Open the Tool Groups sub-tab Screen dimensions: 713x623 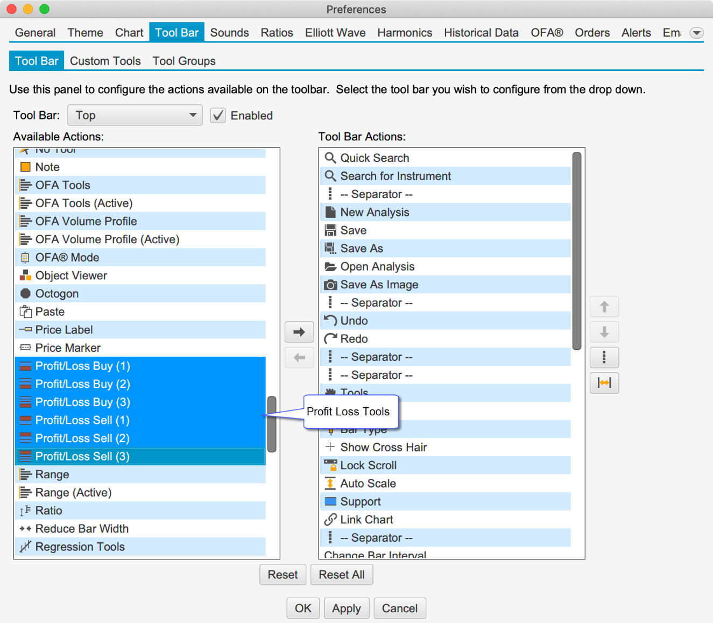click(184, 61)
